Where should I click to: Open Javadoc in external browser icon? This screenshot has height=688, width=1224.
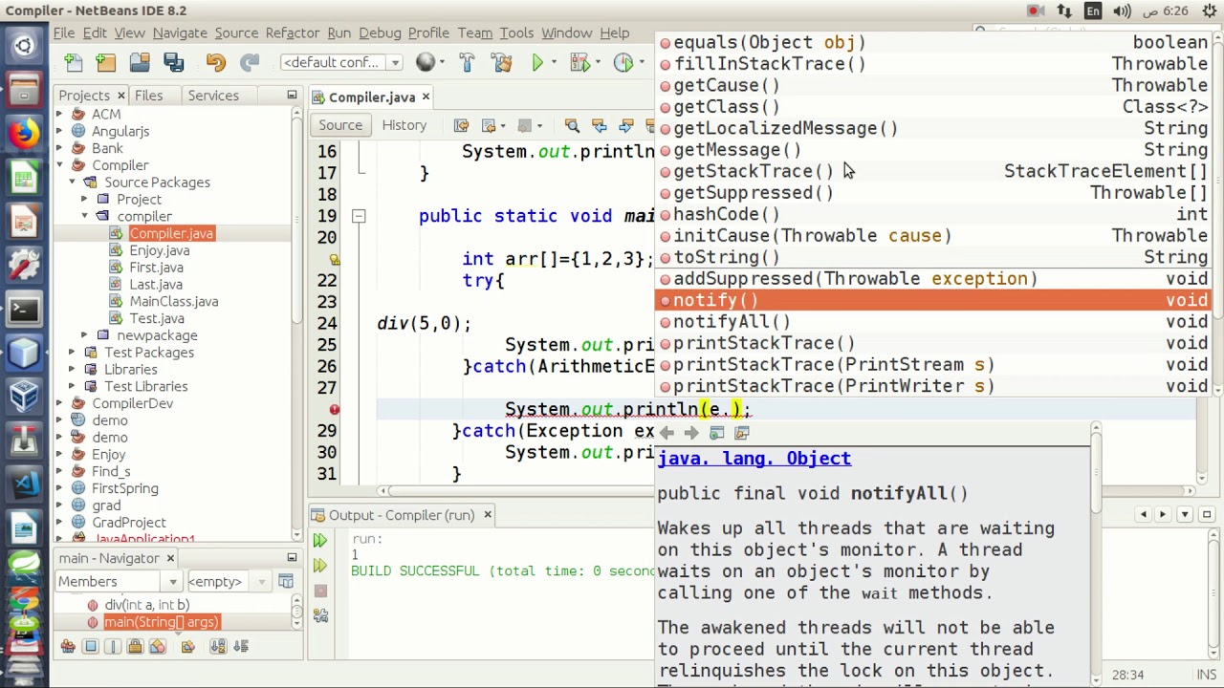coord(716,433)
